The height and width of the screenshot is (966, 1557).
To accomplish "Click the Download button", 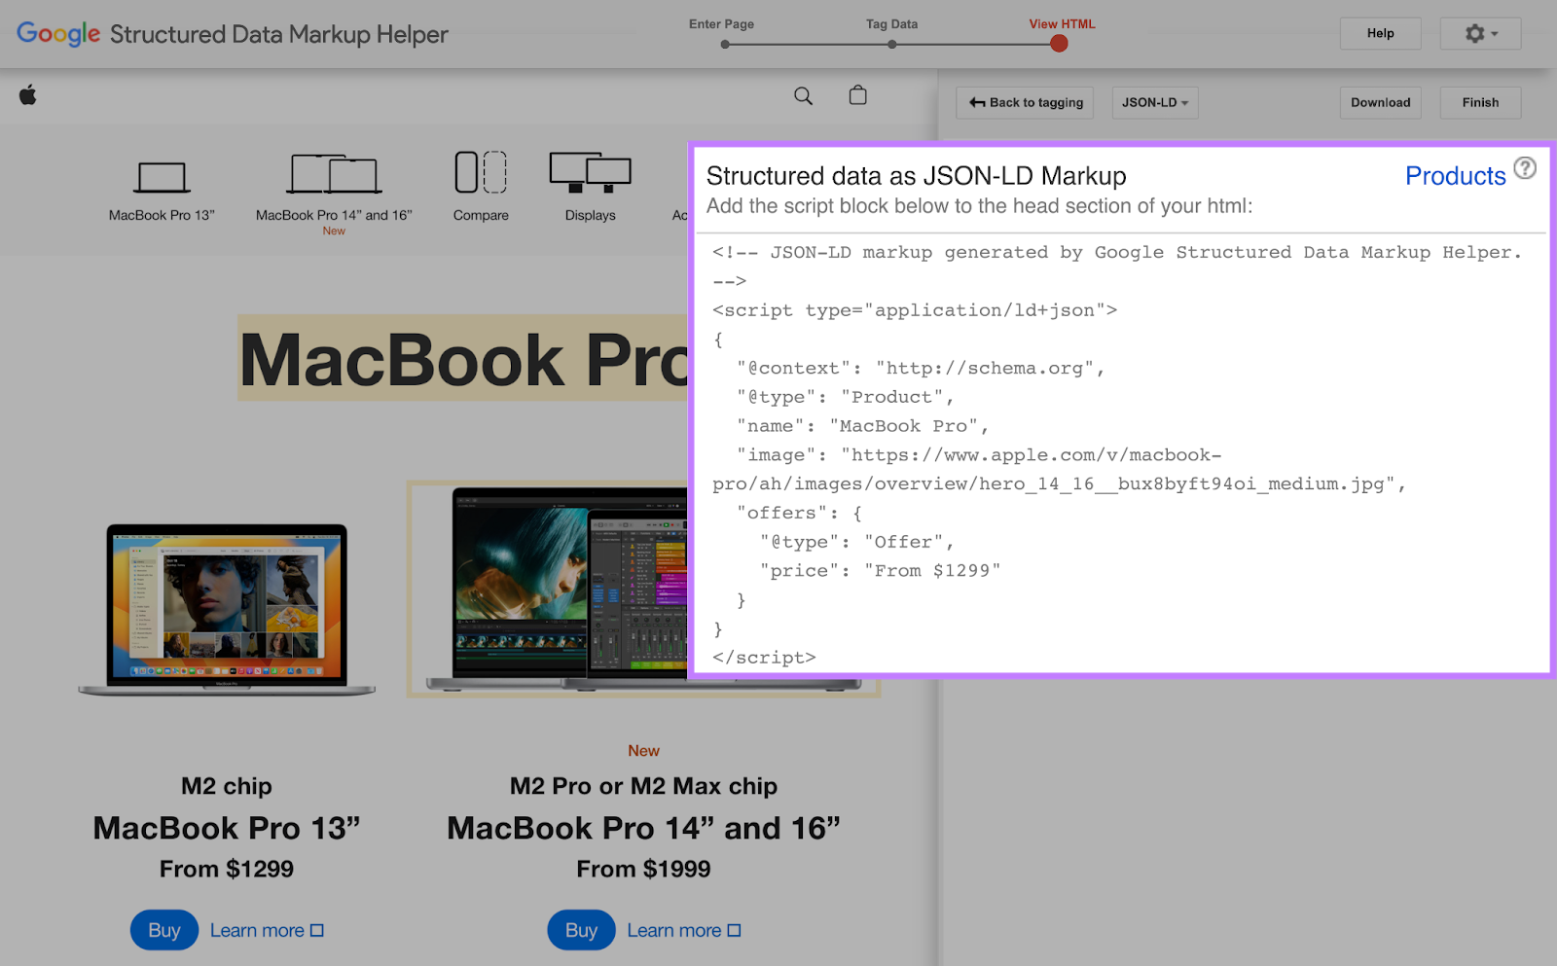I will (1380, 102).
